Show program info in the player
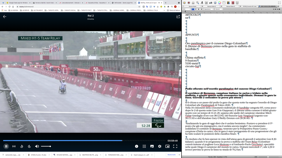 pos(137,146)
